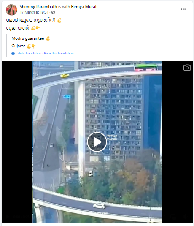
Task: Play the video with the center play button
Action: pos(97,142)
